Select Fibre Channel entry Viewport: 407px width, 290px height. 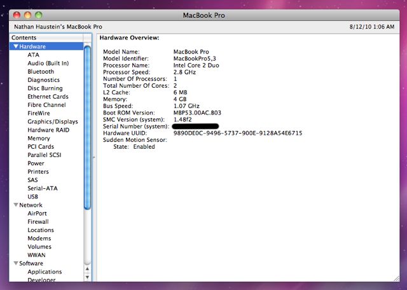point(46,105)
